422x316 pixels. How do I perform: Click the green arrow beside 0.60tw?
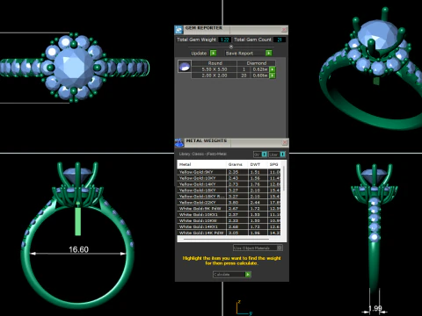pyautogui.click(x=273, y=75)
